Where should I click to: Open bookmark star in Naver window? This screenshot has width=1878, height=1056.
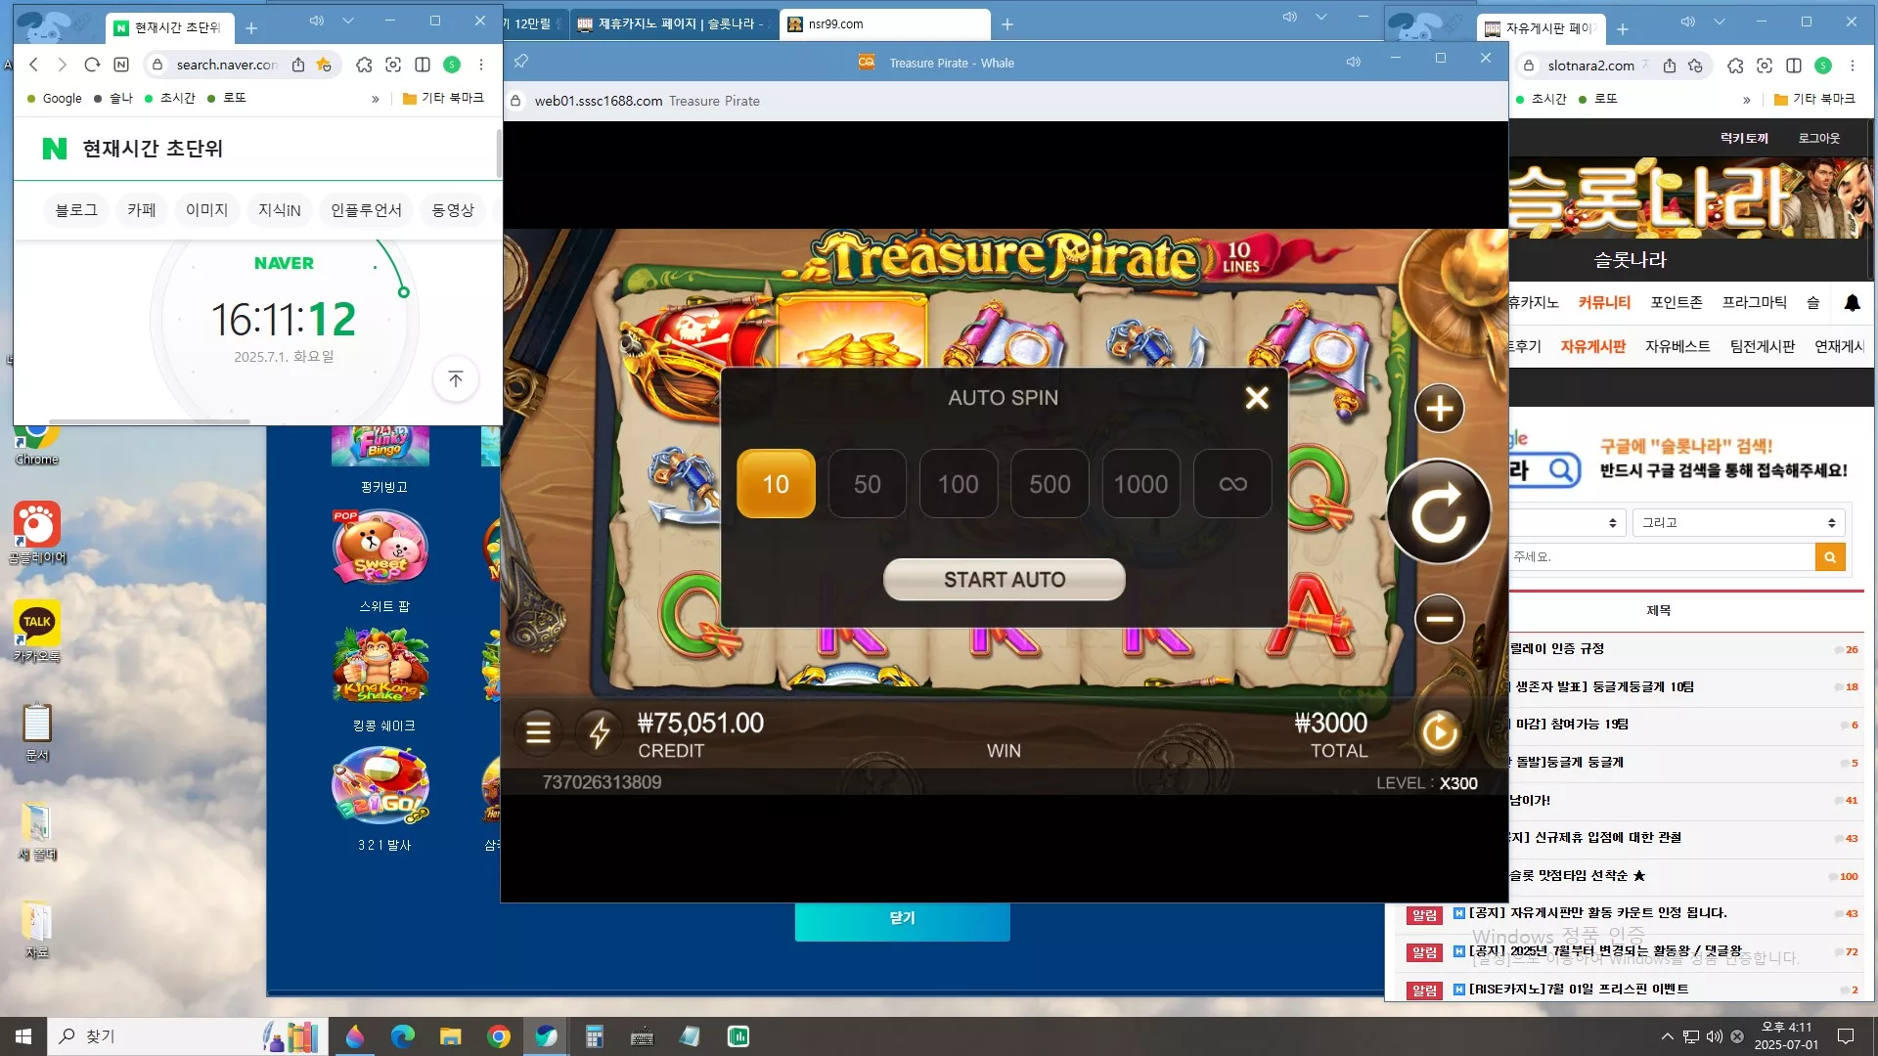point(324,65)
